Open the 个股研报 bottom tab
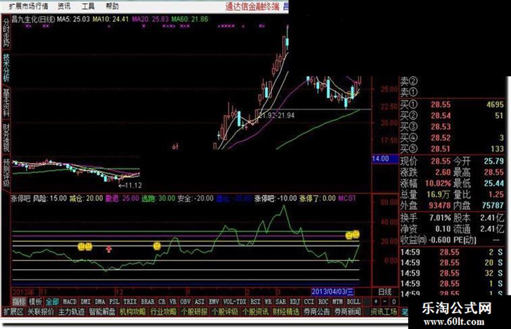This screenshot has height=329, width=511. click(194, 312)
